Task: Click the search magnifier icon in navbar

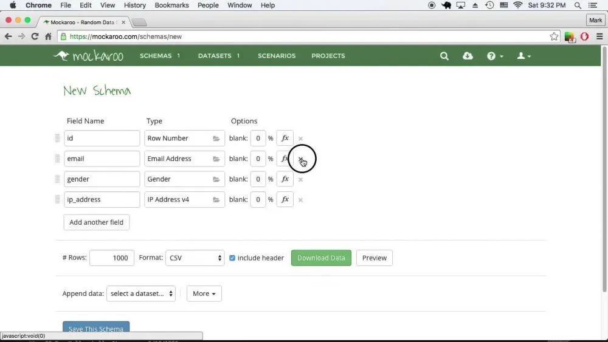Action: (x=444, y=56)
